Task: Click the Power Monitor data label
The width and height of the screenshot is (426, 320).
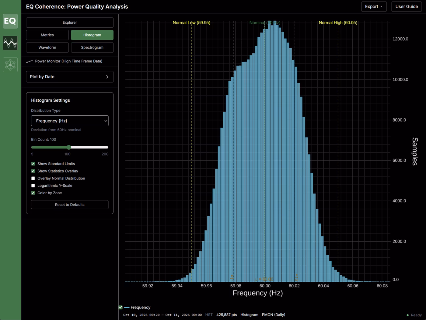Action: pyautogui.click(x=69, y=61)
